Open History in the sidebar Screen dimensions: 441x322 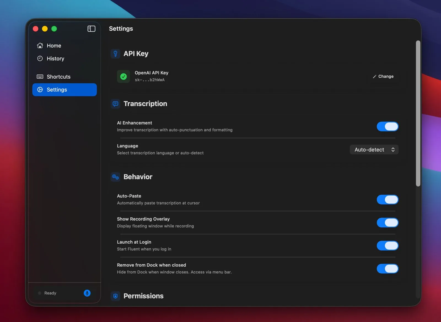[55, 58]
